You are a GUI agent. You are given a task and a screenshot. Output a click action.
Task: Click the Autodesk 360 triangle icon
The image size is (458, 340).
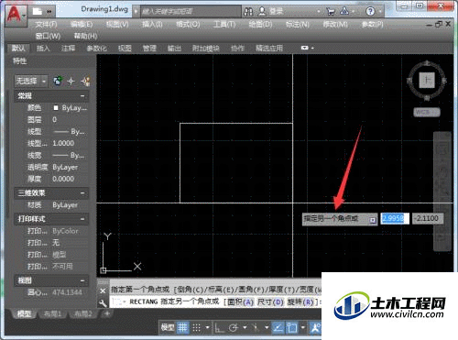click(344, 11)
